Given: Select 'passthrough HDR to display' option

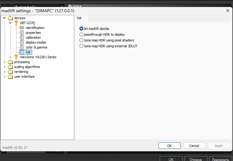Looking at the screenshot, I should pyautogui.click(x=81, y=34).
